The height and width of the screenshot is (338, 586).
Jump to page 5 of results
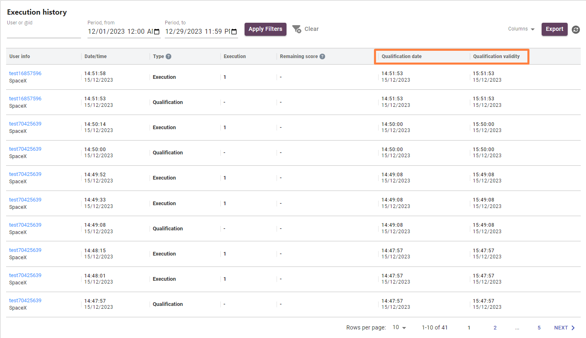click(x=539, y=328)
